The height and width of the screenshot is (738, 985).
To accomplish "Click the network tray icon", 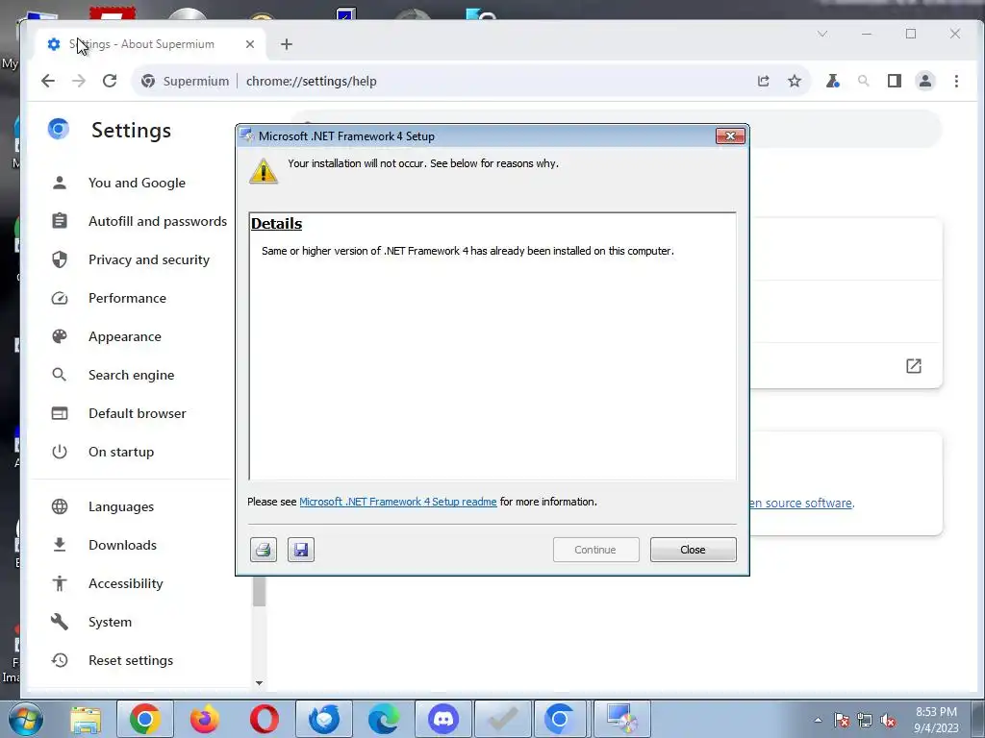I will point(865,720).
